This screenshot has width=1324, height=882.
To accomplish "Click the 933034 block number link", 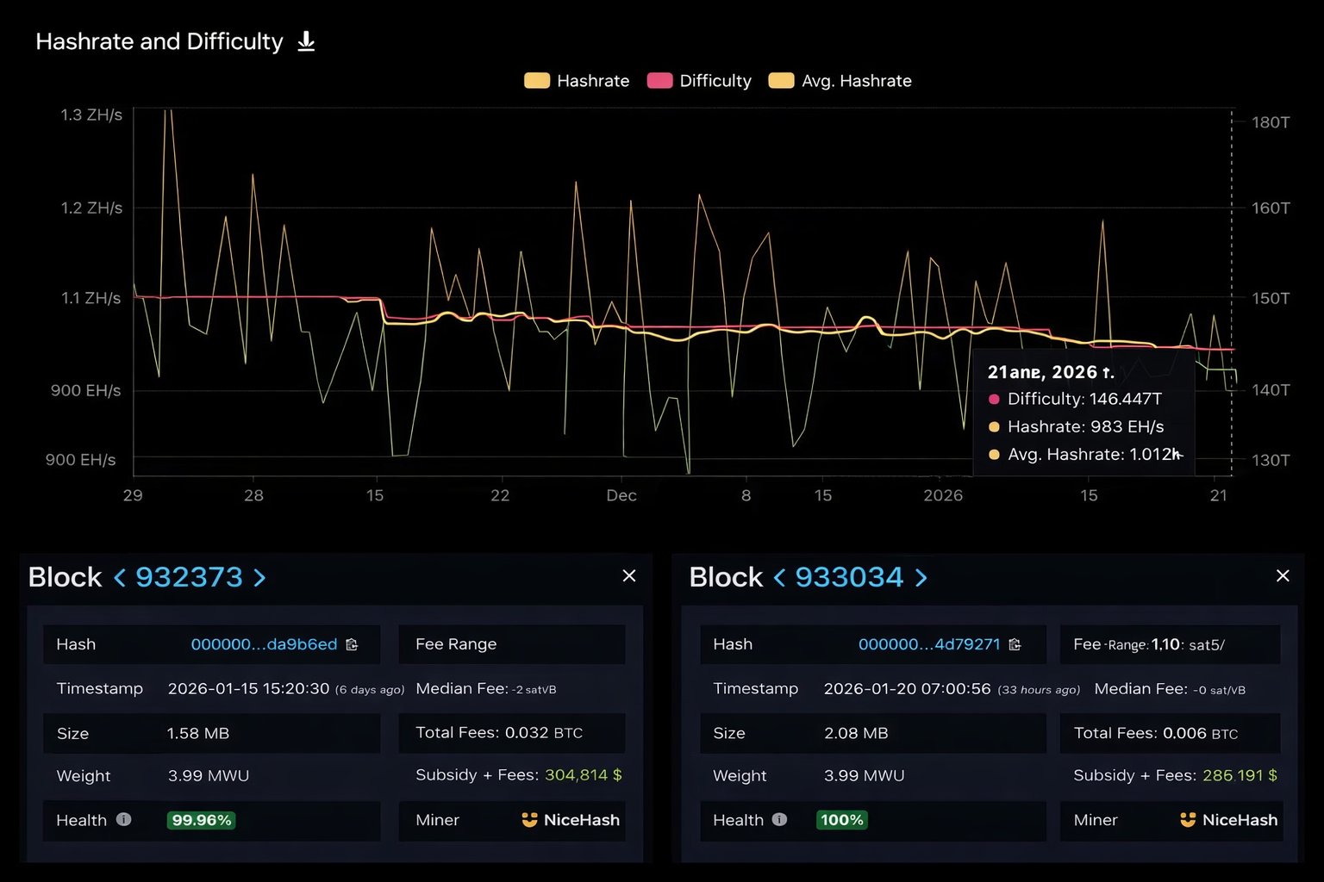I will (849, 577).
